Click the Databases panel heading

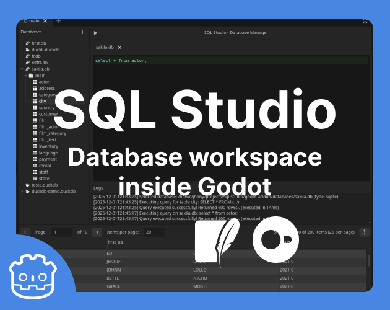pyautogui.click(x=31, y=32)
